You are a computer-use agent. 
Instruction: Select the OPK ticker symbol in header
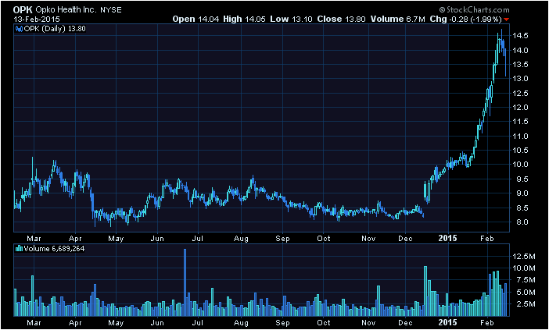(23, 10)
